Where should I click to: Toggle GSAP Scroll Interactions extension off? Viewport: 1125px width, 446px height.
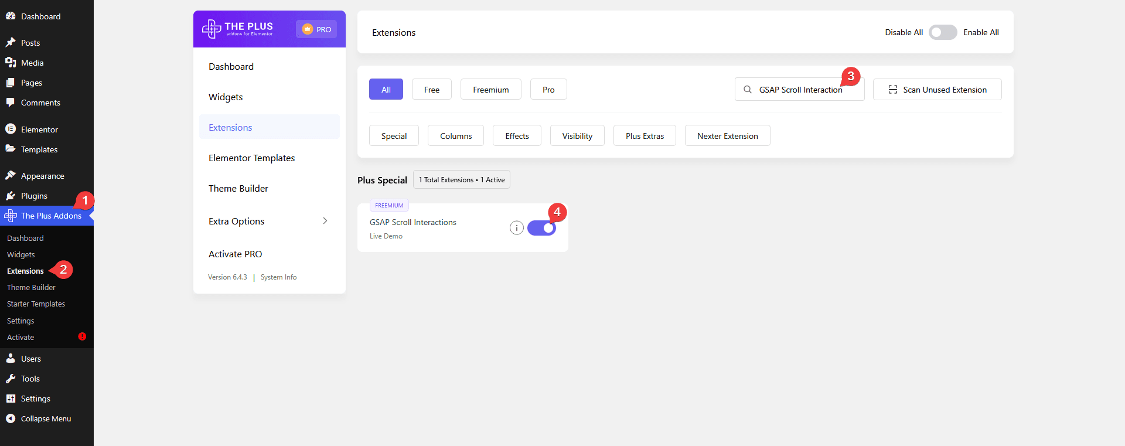(x=541, y=228)
